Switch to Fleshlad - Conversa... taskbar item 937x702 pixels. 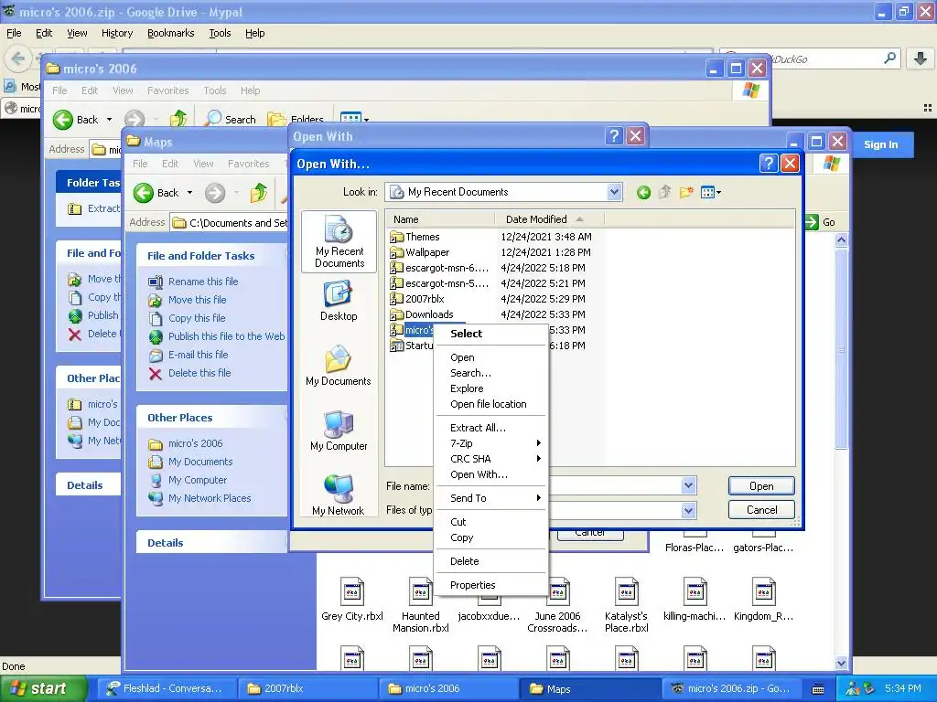(167, 688)
